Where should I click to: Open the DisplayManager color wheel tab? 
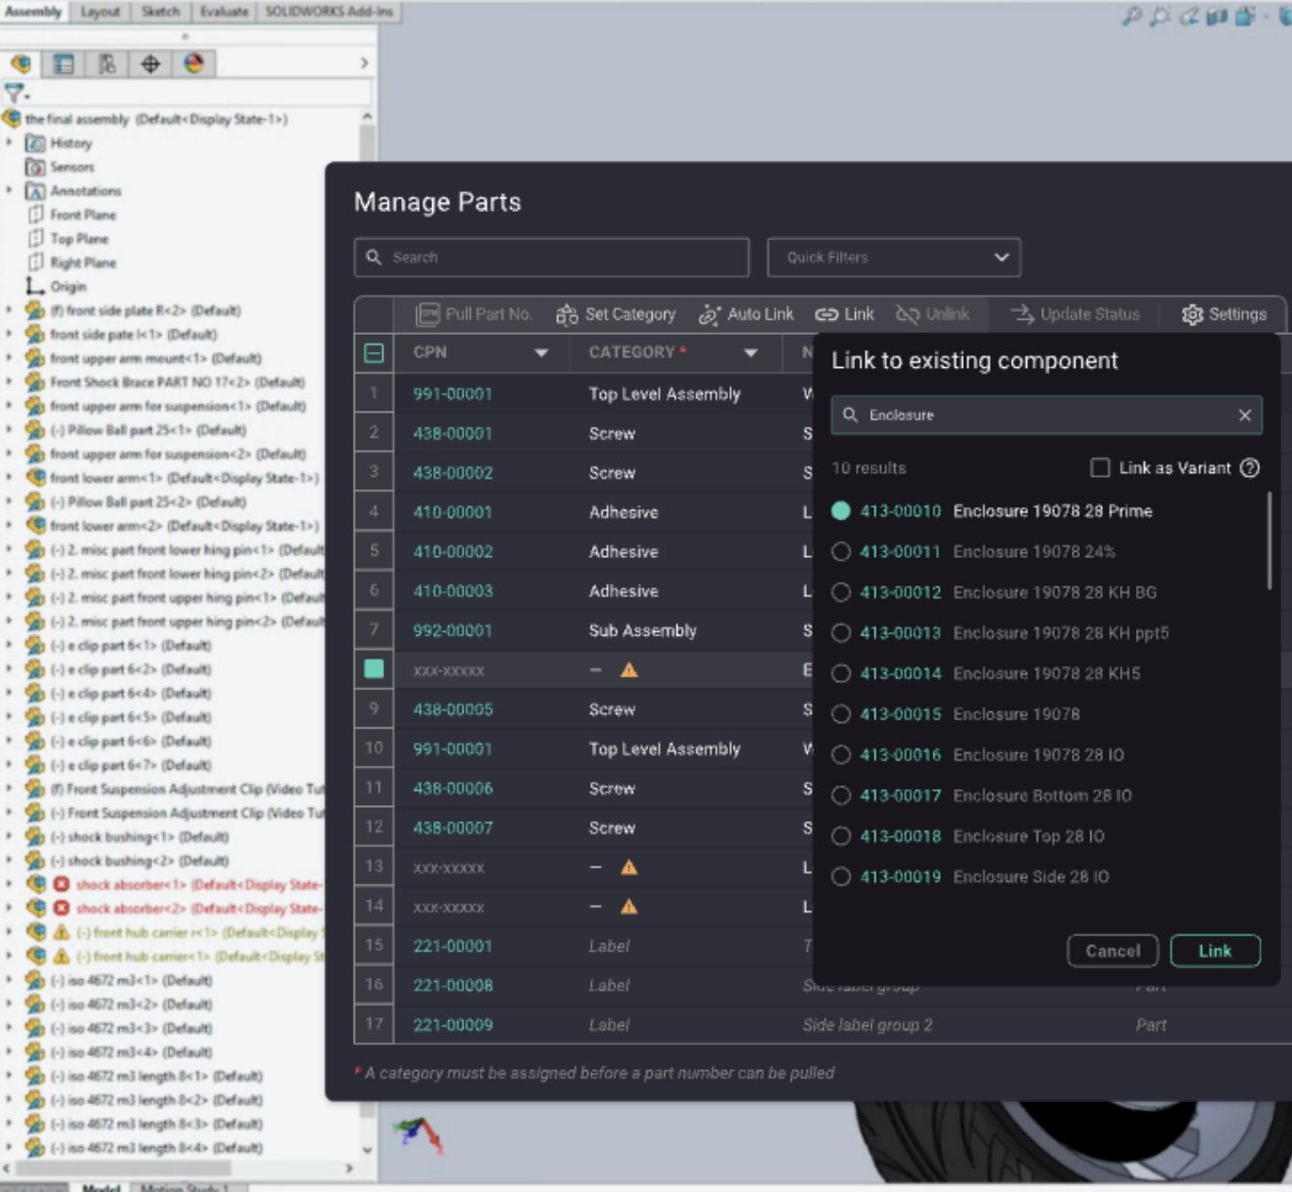tap(194, 63)
